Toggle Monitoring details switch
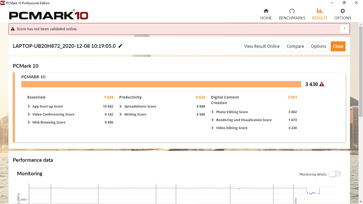The image size is (363, 204). click(335, 174)
